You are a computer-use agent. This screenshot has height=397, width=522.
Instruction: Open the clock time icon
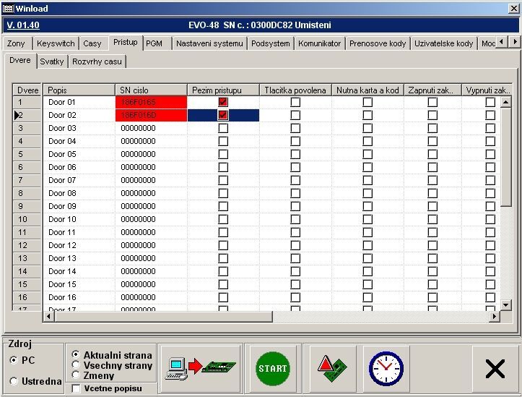click(386, 368)
